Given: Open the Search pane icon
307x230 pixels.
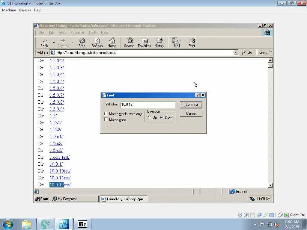Looking at the screenshot, I should click(129, 43).
